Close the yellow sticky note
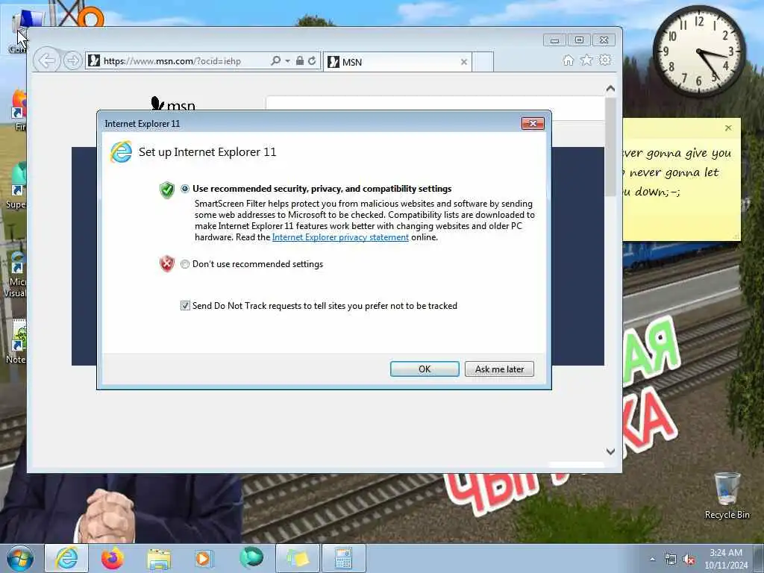 point(728,128)
